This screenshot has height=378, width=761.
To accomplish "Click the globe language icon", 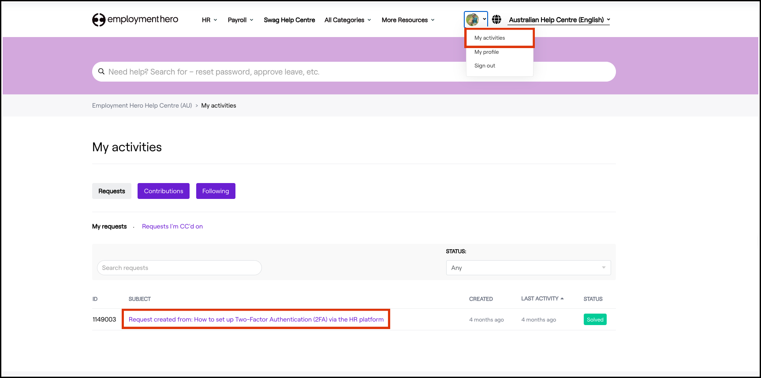I will [x=496, y=19].
